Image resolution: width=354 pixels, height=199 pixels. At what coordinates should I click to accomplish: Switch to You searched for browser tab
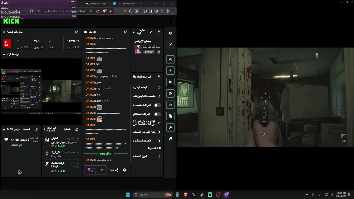point(124,4)
